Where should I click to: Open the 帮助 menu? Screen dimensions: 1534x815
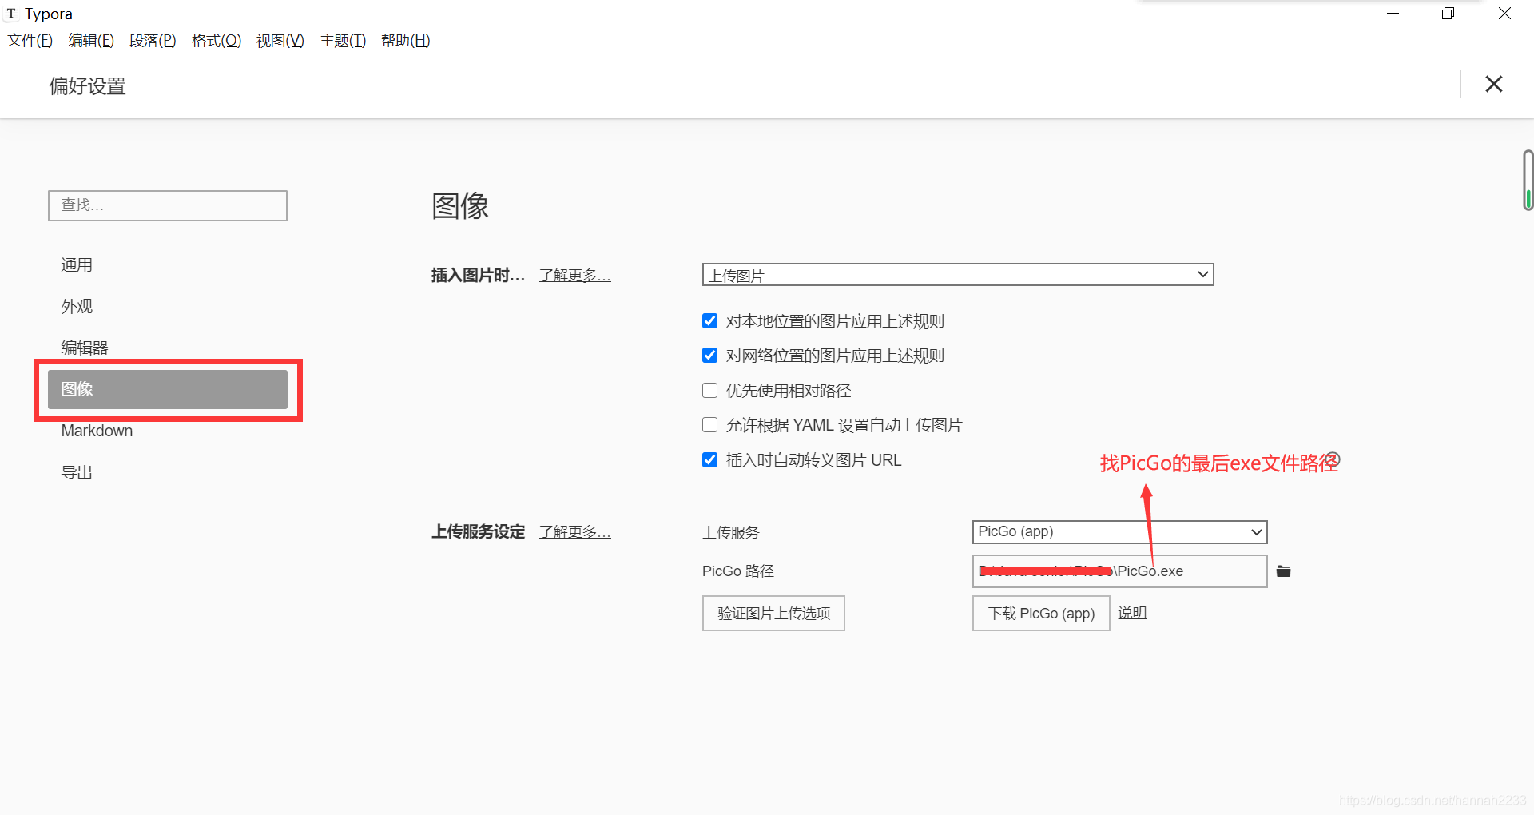click(405, 40)
